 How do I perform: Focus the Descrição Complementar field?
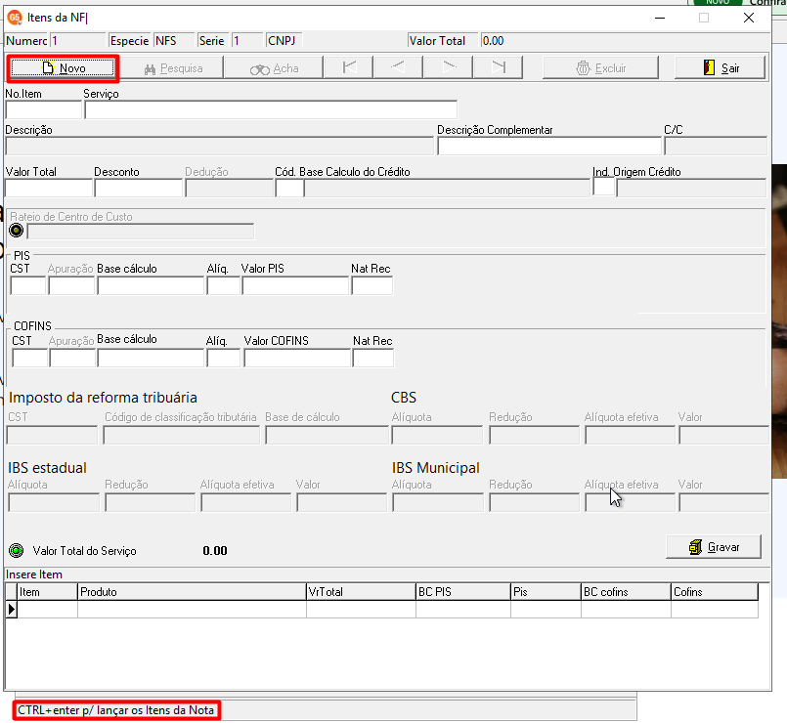pyautogui.click(x=549, y=146)
